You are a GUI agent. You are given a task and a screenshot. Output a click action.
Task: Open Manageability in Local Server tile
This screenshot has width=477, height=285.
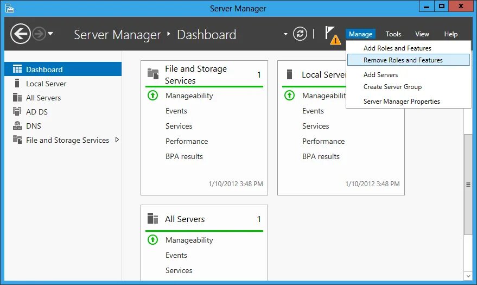(x=324, y=96)
